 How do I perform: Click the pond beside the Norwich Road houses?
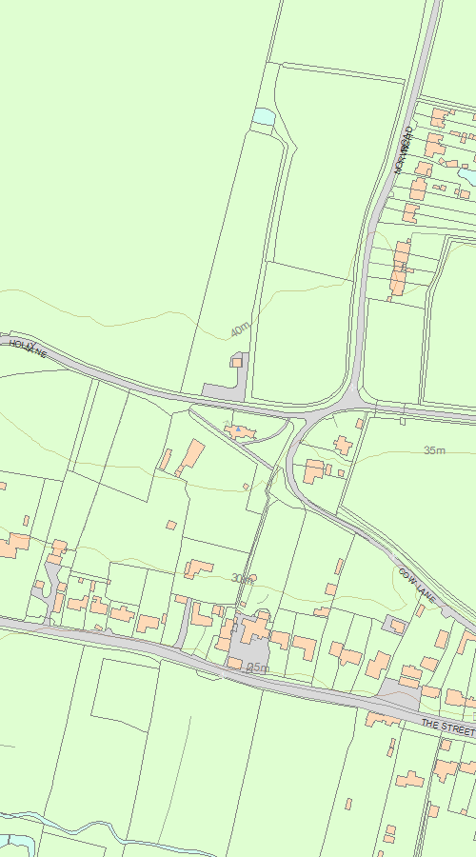pyautogui.click(x=466, y=175)
